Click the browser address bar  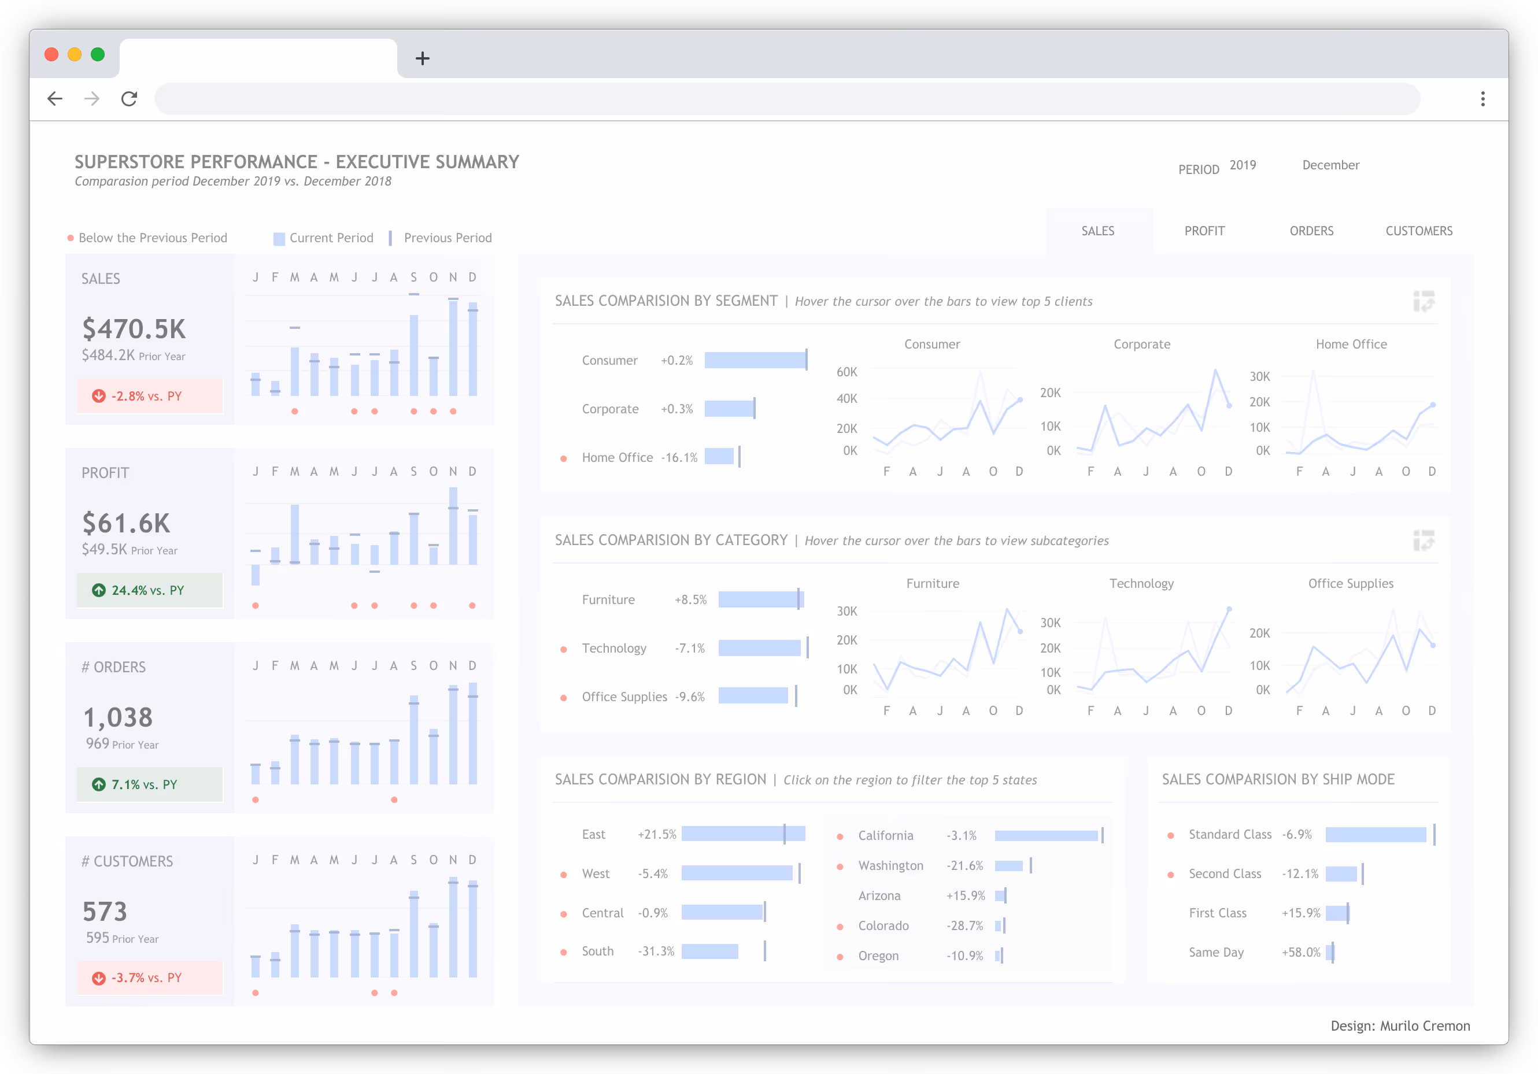coord(737,98)
